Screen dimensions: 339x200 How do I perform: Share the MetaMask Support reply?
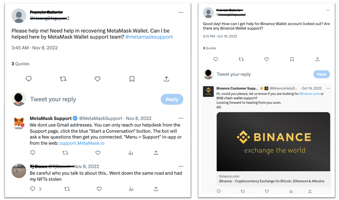(x=156, y=153)
